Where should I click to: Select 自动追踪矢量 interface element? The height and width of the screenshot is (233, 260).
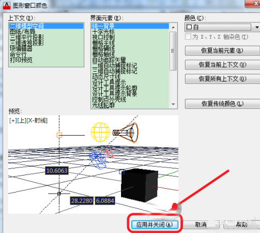[130, 60]
